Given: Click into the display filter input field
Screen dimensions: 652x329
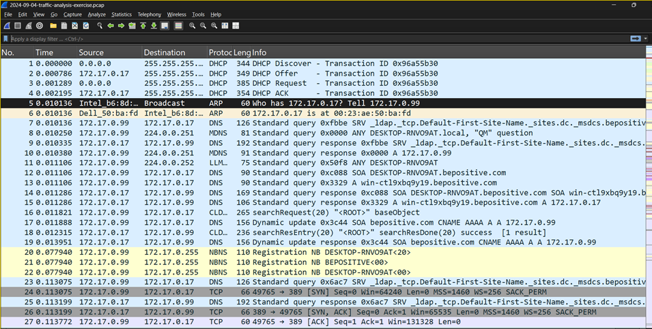Looking at the screenshot, I should [x=318, y=39].
